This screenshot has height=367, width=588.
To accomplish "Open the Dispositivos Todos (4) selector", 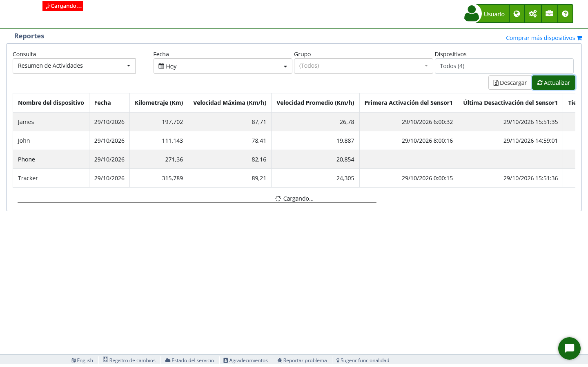I will pos(504,66).
